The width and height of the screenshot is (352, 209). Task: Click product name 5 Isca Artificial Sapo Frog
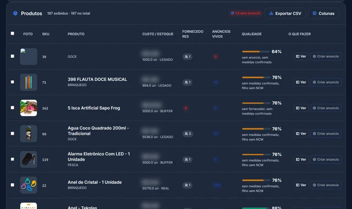(94, 108)
